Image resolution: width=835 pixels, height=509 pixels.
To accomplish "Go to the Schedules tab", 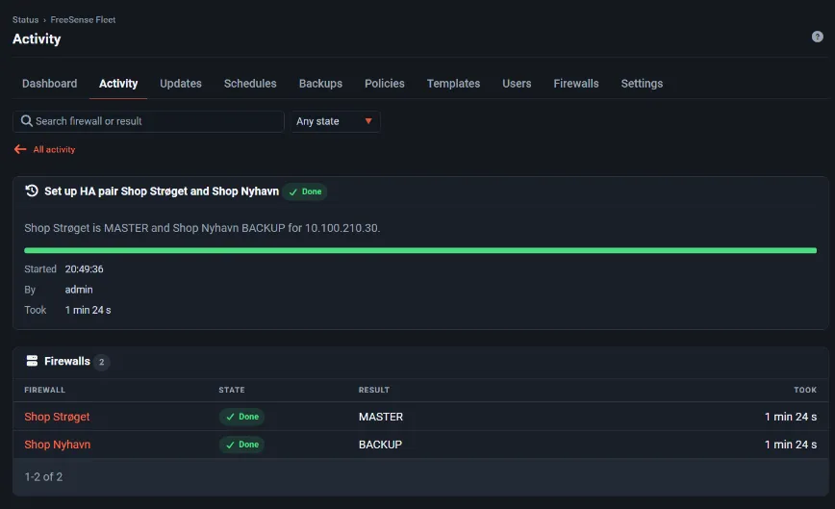I will tap(250, 84).
